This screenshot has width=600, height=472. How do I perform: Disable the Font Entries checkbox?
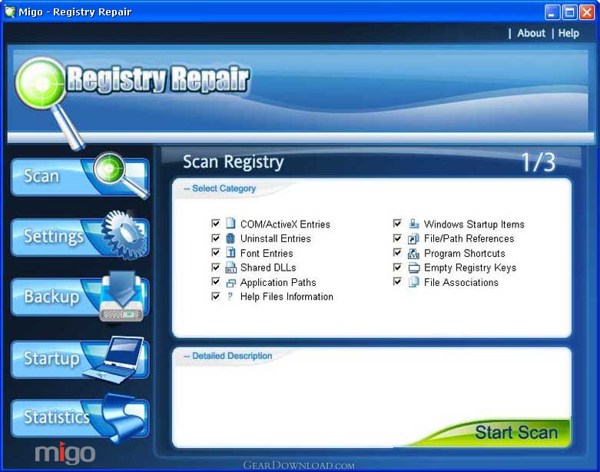(216, 253)
